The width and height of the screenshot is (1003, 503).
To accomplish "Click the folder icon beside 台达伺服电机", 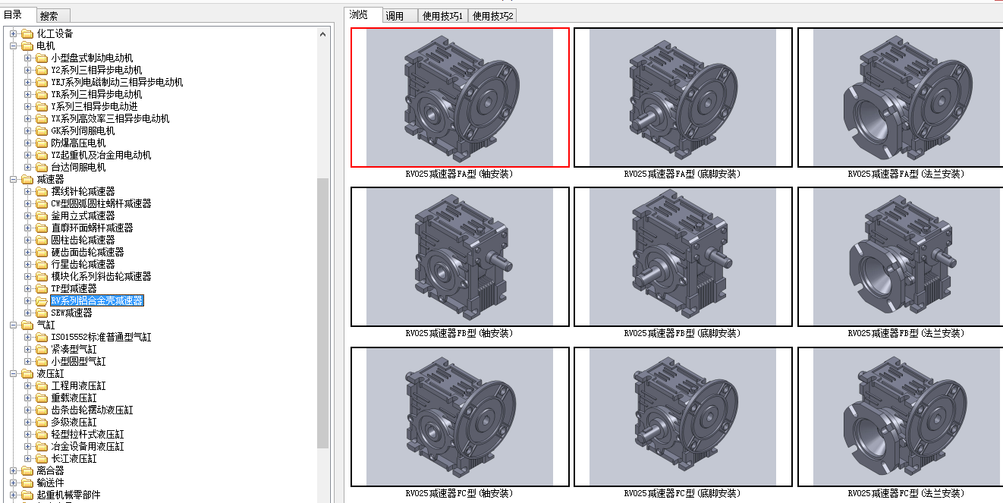I will (42, 167).
